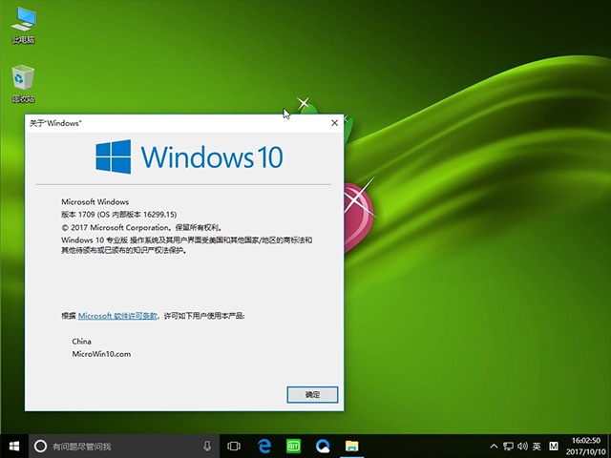The width and height of the screenshot is (611, 458).
Task: Open Task View from the taskbar
Action: click(x=234, y=447)
